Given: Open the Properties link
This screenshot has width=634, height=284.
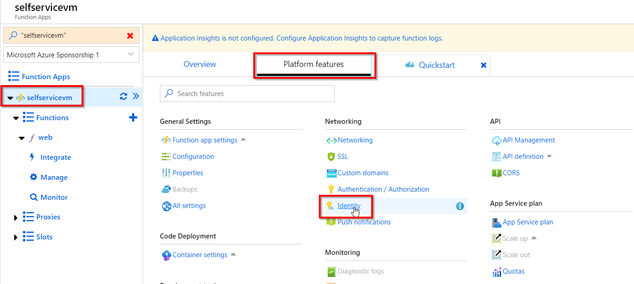Looking at the screenshot, I should point(188,173).
